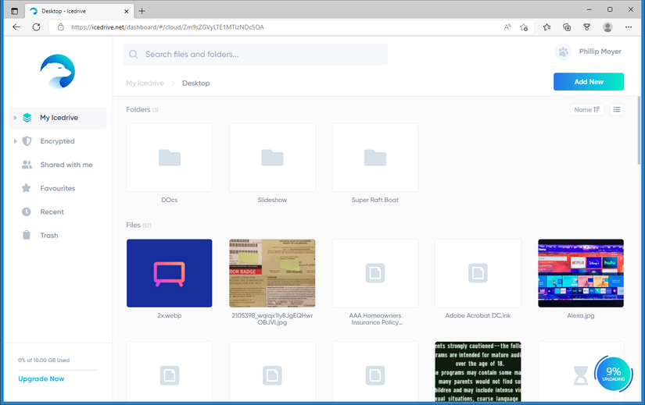This screenshot has height=405, width=645.
Task: Click the browser profile avatar icon
Action: (607, 27)
